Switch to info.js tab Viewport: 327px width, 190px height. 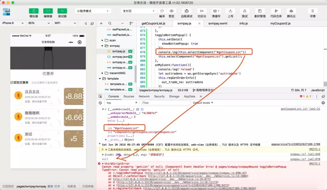pos(243,23)
